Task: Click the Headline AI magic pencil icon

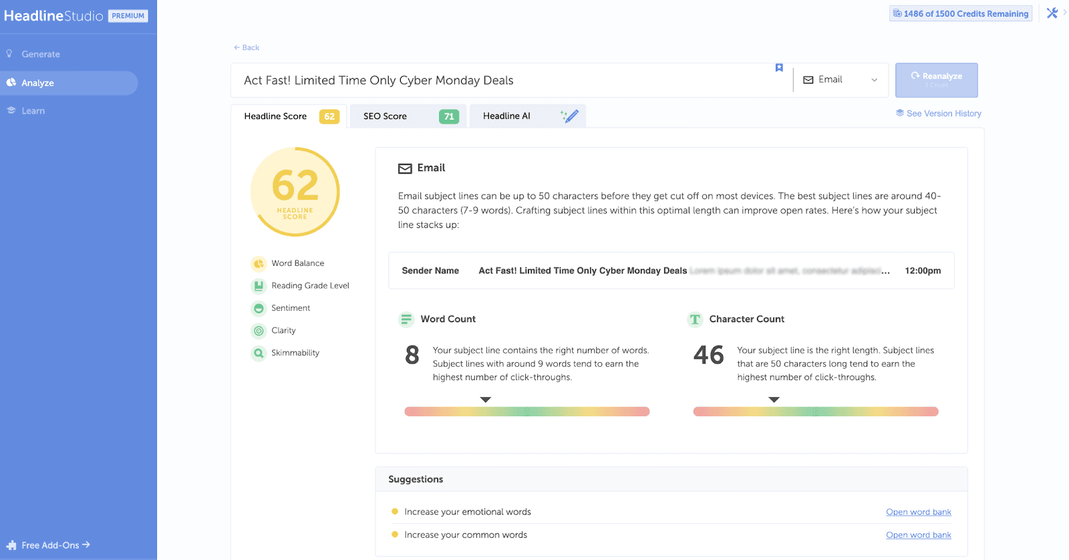Action: 569,116
